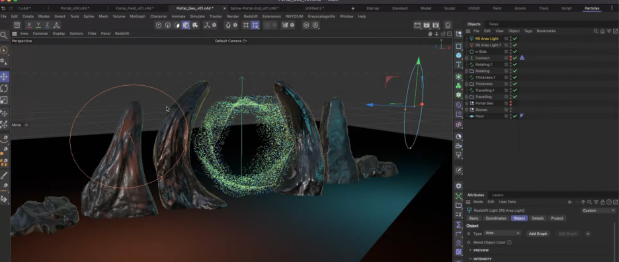
Task: Click the viewport hamburger menu before View
Action: [14, 34]
